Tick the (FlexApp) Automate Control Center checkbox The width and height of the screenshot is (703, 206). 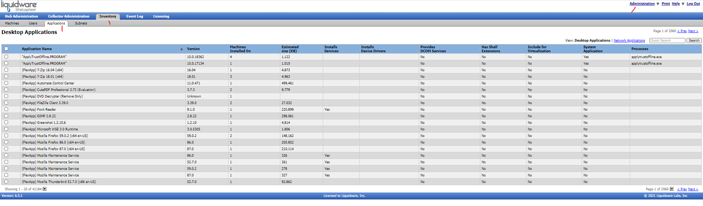point(6,83)
